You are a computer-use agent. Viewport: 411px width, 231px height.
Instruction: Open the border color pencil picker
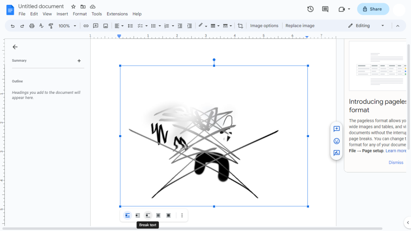(x=202, y=26)
